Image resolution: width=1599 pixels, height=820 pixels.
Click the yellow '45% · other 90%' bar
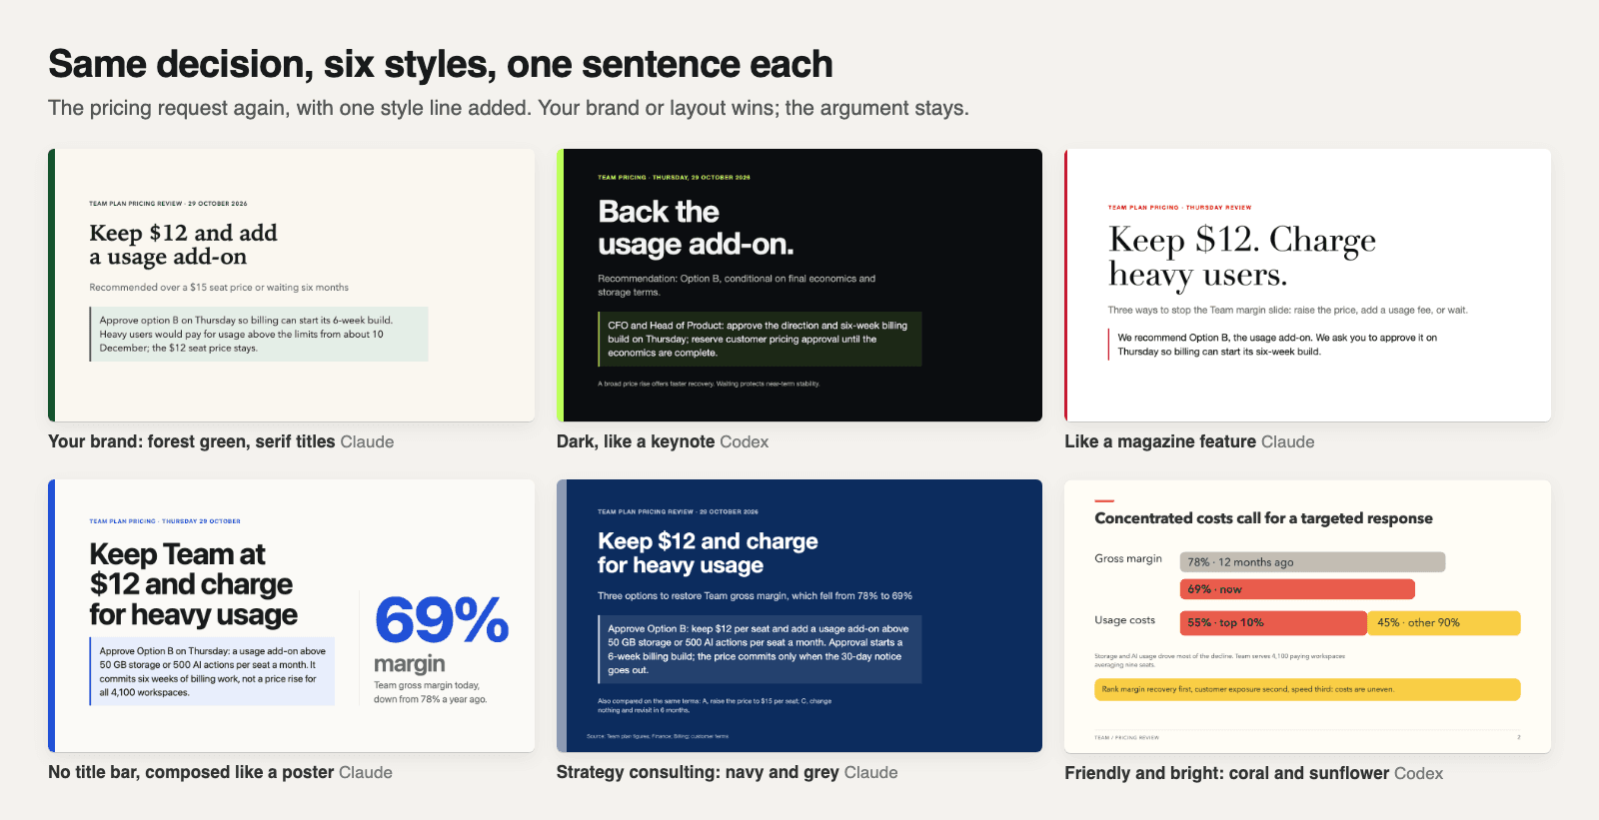(1444, 623)
